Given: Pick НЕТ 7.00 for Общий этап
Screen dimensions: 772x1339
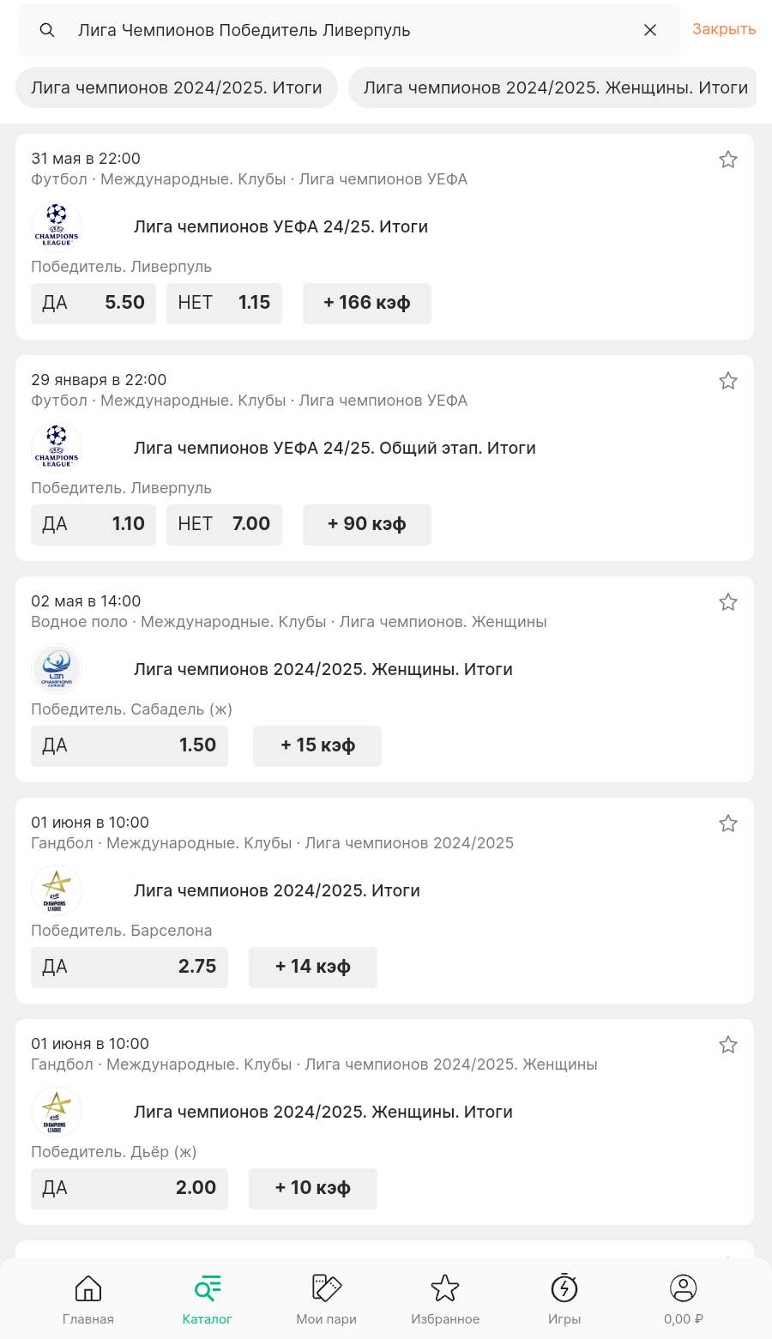Looking at the screenshot, I should (224, 524).
